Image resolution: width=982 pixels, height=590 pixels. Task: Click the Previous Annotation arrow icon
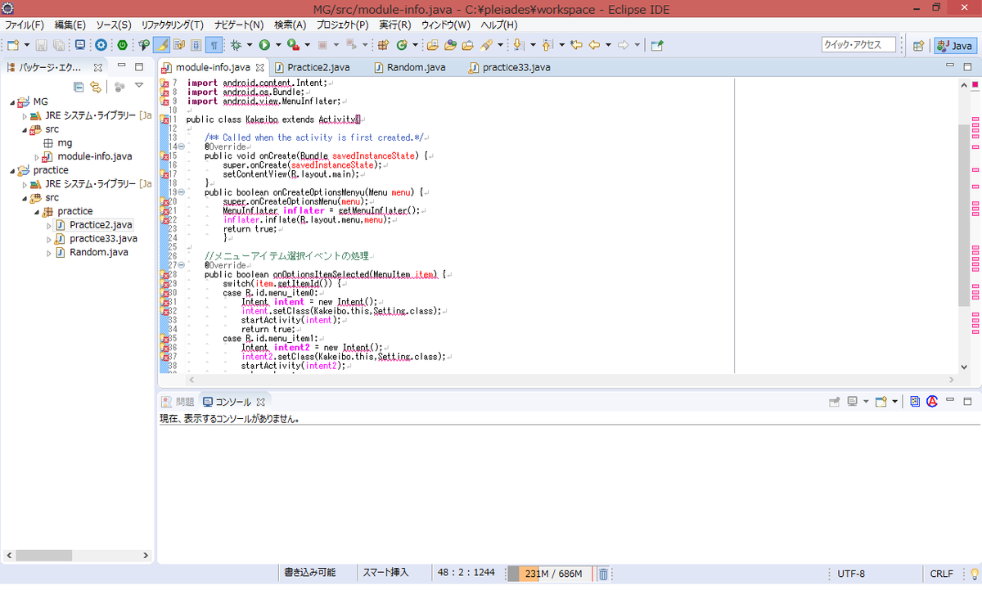[x=547, y=45]
